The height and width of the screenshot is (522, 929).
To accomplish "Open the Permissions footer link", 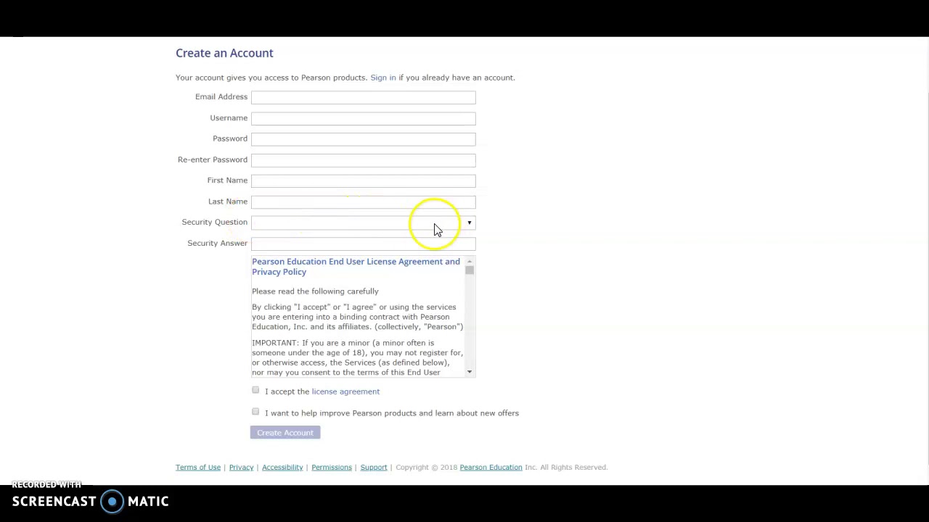I will 332,468.
